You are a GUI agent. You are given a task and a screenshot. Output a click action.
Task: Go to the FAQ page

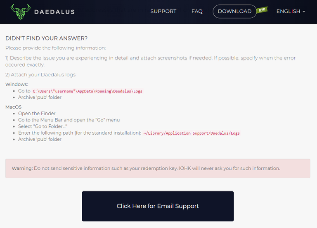pos(197,12)
